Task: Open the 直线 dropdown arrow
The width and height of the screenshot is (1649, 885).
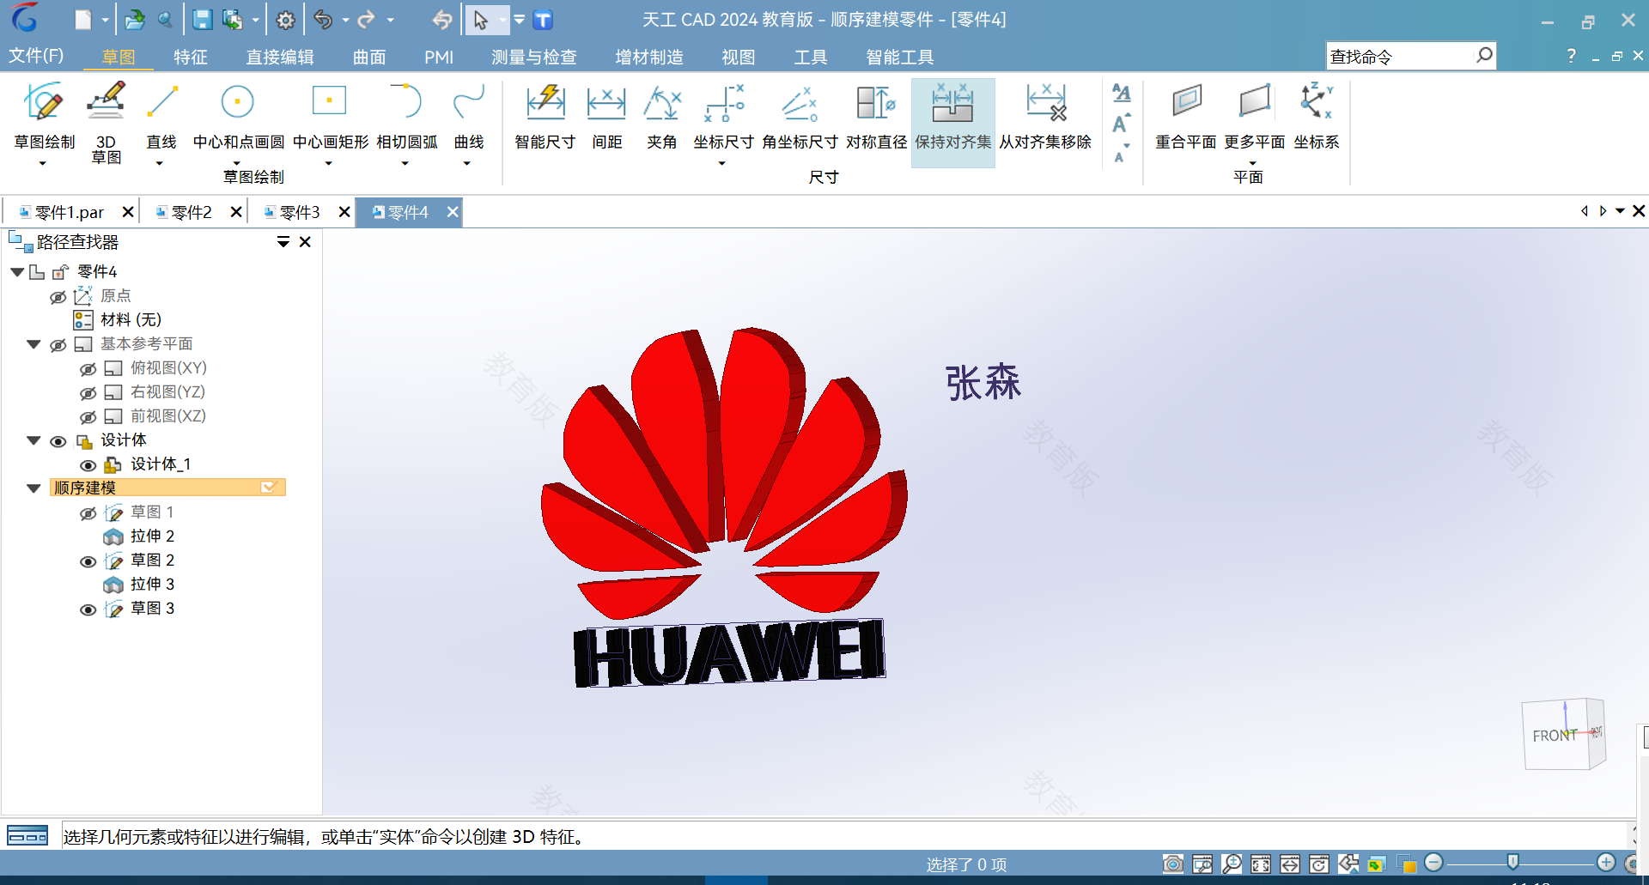Action: (x=159, y=163)
